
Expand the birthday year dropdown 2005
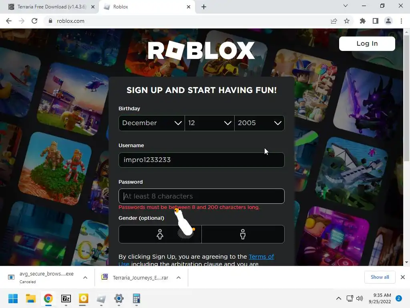[x=259, y=123]
